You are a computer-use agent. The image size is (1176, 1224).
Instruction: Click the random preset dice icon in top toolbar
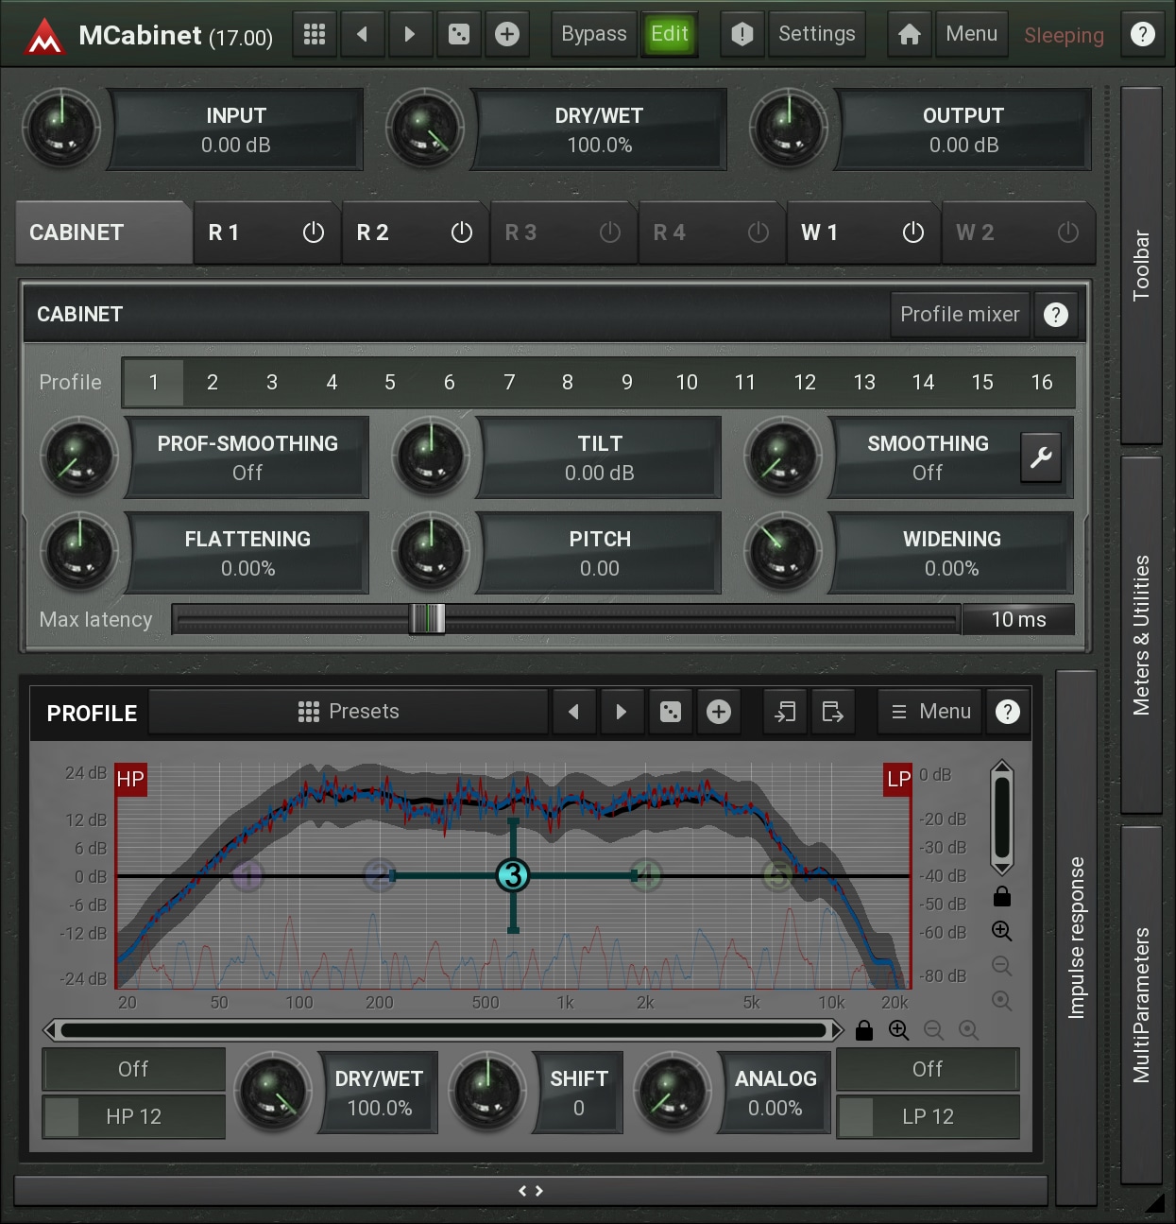click(x=458, y=35)
